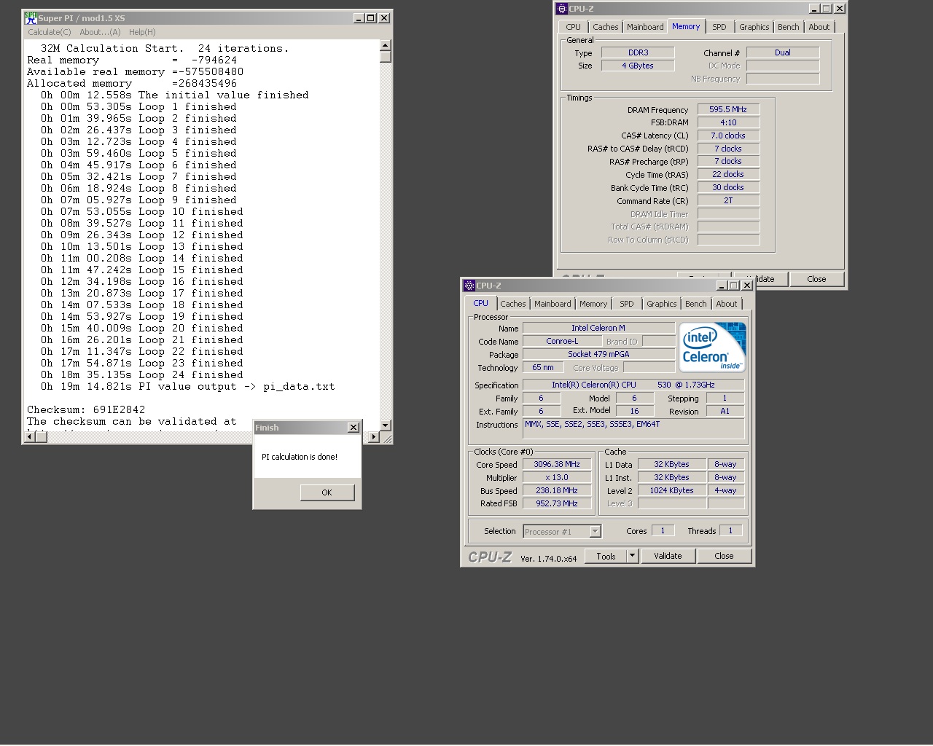Click Close button in upper CPU-Z window

[816, 279]
